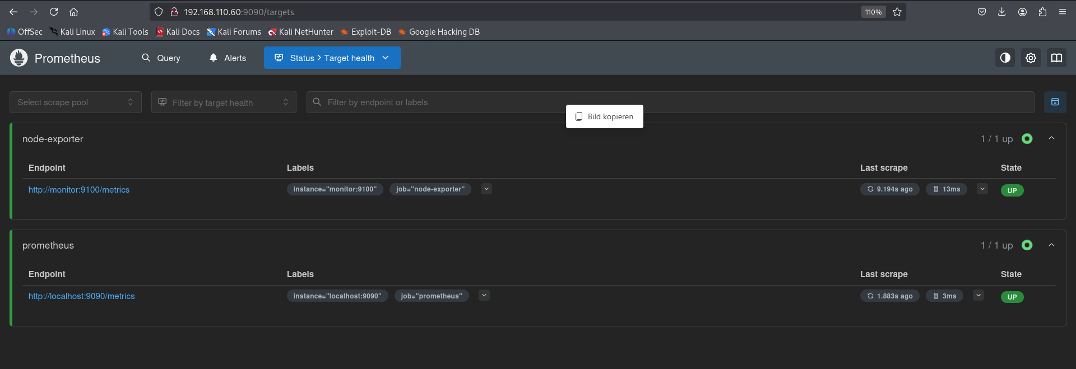Expand labels for monitor:9100 target
The image size is (1076, 369).
486,189
